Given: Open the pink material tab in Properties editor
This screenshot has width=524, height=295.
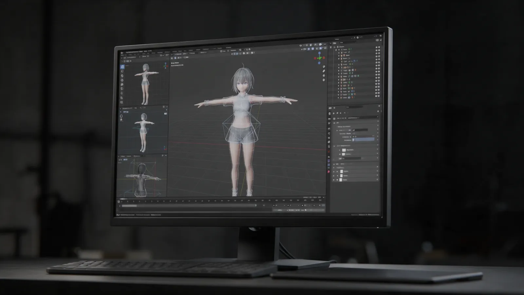Looking at the screenshot, I should click(x=329, y=172).
